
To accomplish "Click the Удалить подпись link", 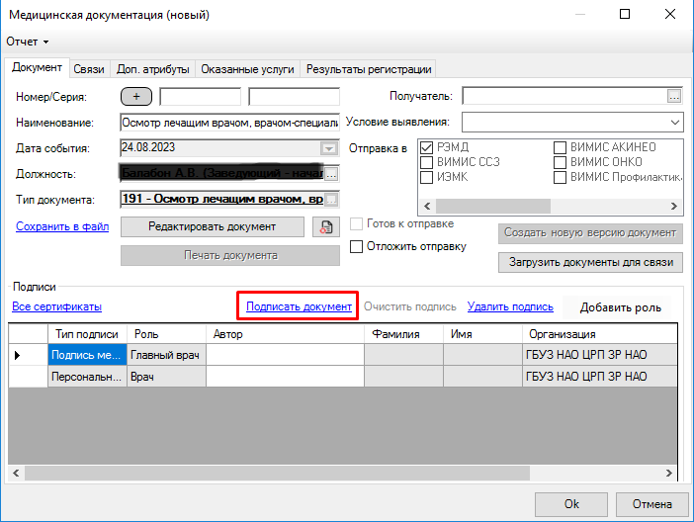I will click(510, 306).
